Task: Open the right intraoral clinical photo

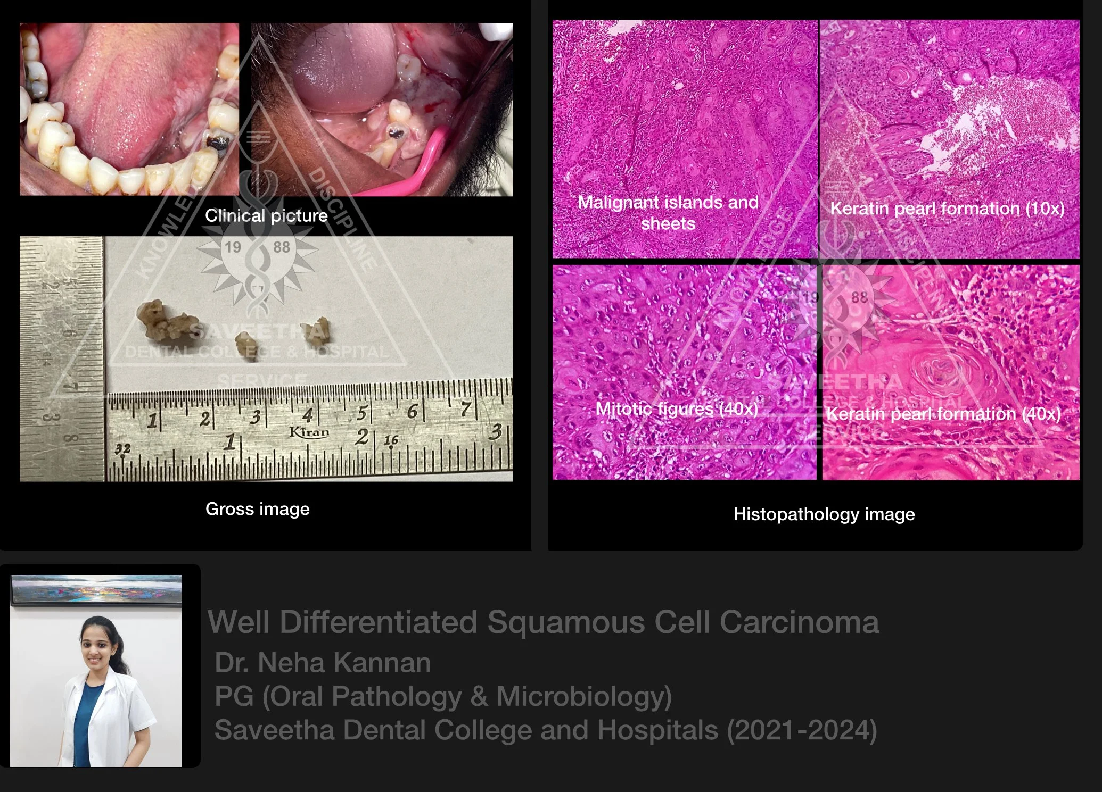Action: click(x=382, y=109)
